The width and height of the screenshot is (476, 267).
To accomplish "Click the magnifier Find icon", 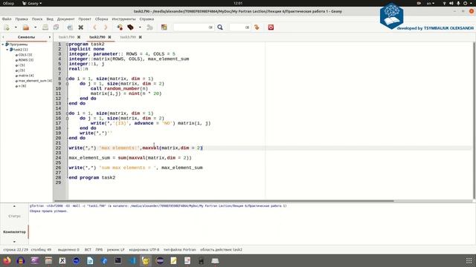I will click(220, 27).
